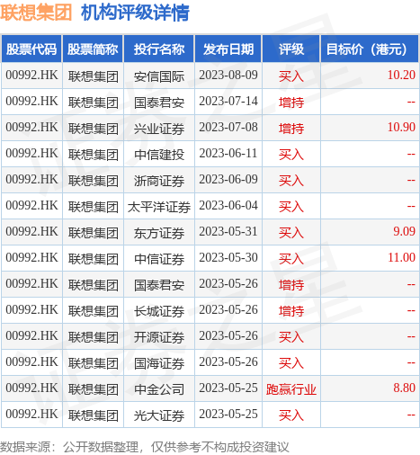Select the 太平洋证券 cell
The width and height of the screenshot is (420, 455).
coord(159,207)
